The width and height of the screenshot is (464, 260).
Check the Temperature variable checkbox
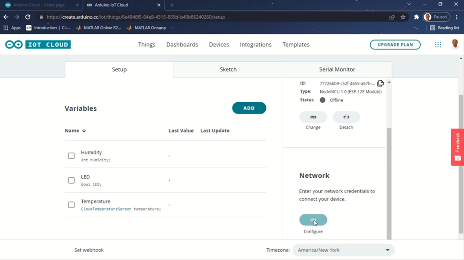point(71,205)
